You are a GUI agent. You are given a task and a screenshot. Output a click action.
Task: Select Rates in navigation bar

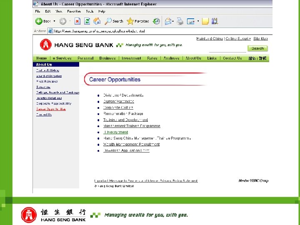[152, 58]
